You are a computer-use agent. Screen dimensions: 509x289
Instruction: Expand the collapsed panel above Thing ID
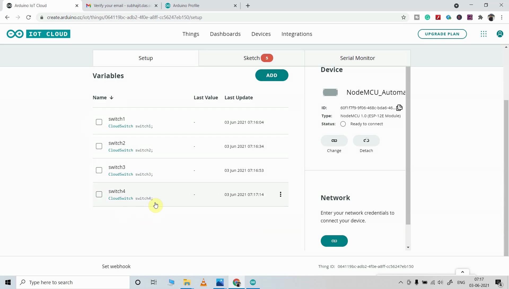point(463,272)
